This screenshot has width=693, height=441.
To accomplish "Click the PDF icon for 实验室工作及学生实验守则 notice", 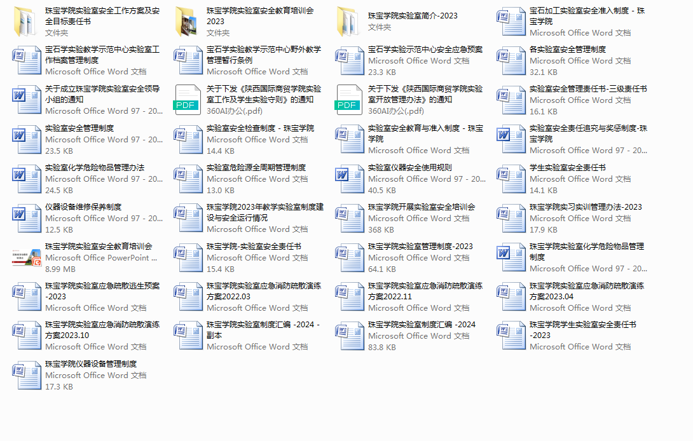I will [x=187, y=100].
